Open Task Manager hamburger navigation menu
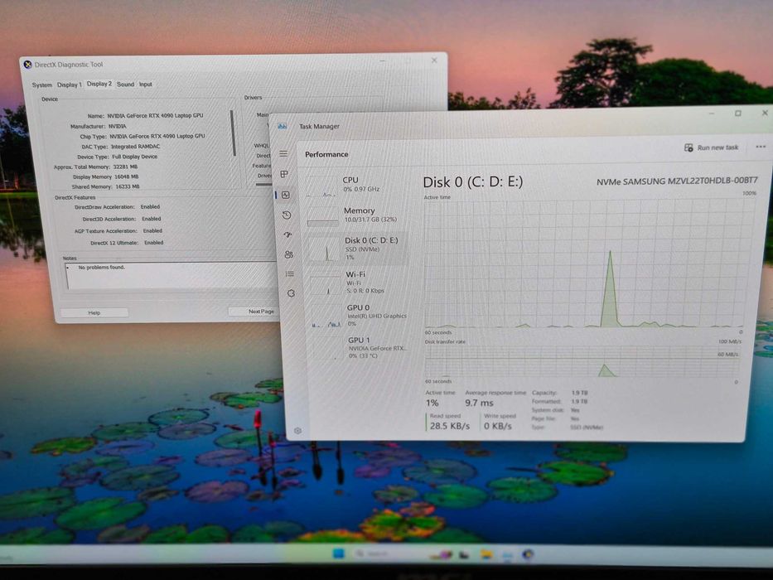773x580 pixels. (283, 154)
